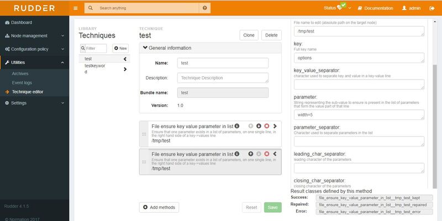Click the green status check badge
The height and width of the screenshot is (221, 442).
point(343,5)
